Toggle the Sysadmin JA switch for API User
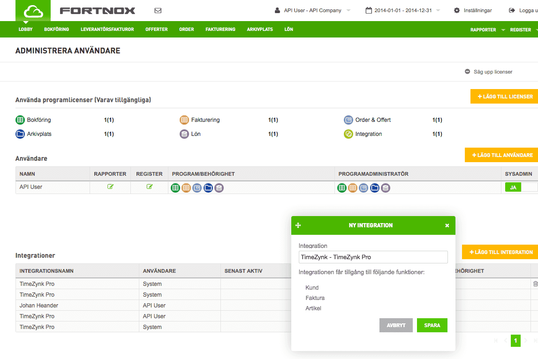The image size is (538, 359). tap(521, 187)
